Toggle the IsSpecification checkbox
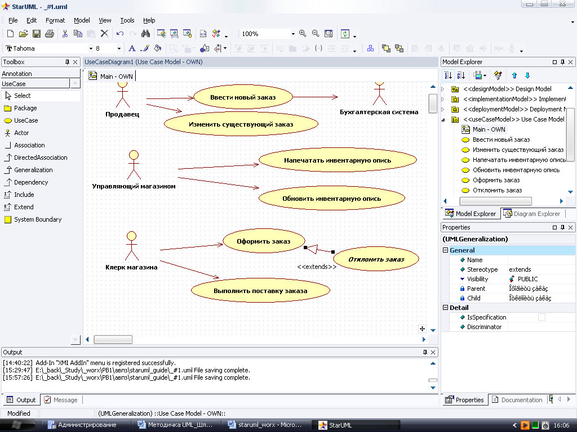Screen dimensions: 577x432 [542, 317]
